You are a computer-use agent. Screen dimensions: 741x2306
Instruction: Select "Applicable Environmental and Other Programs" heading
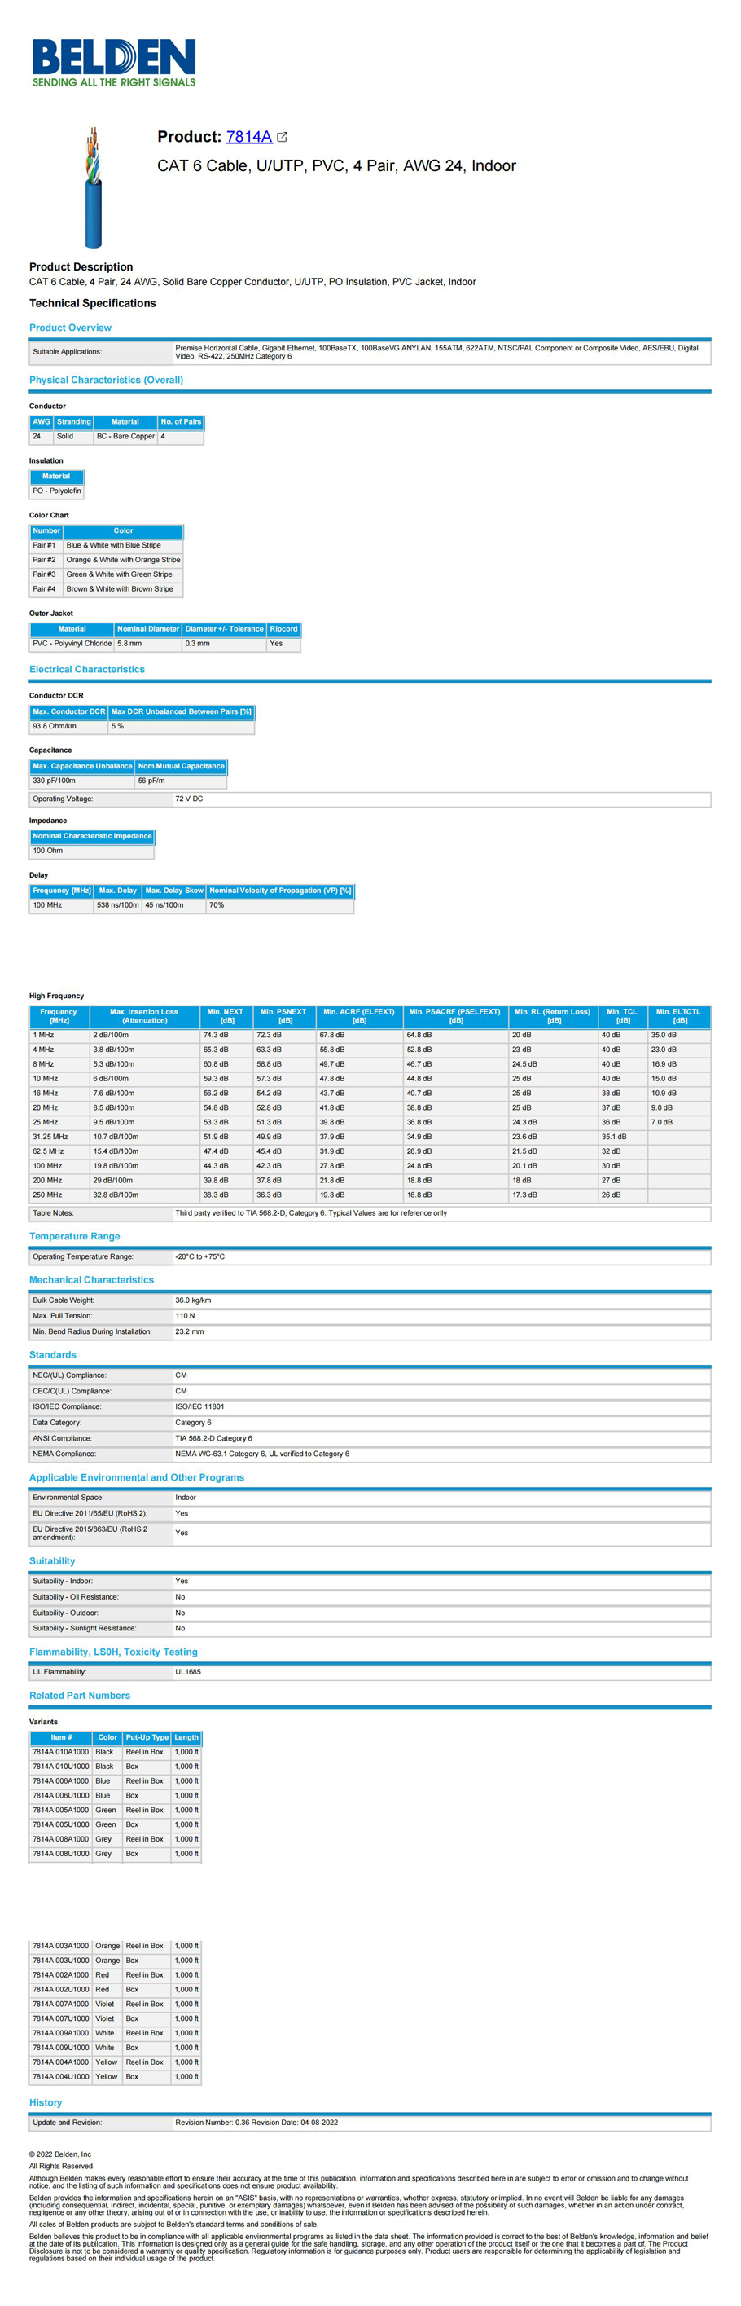point(137,1478)
